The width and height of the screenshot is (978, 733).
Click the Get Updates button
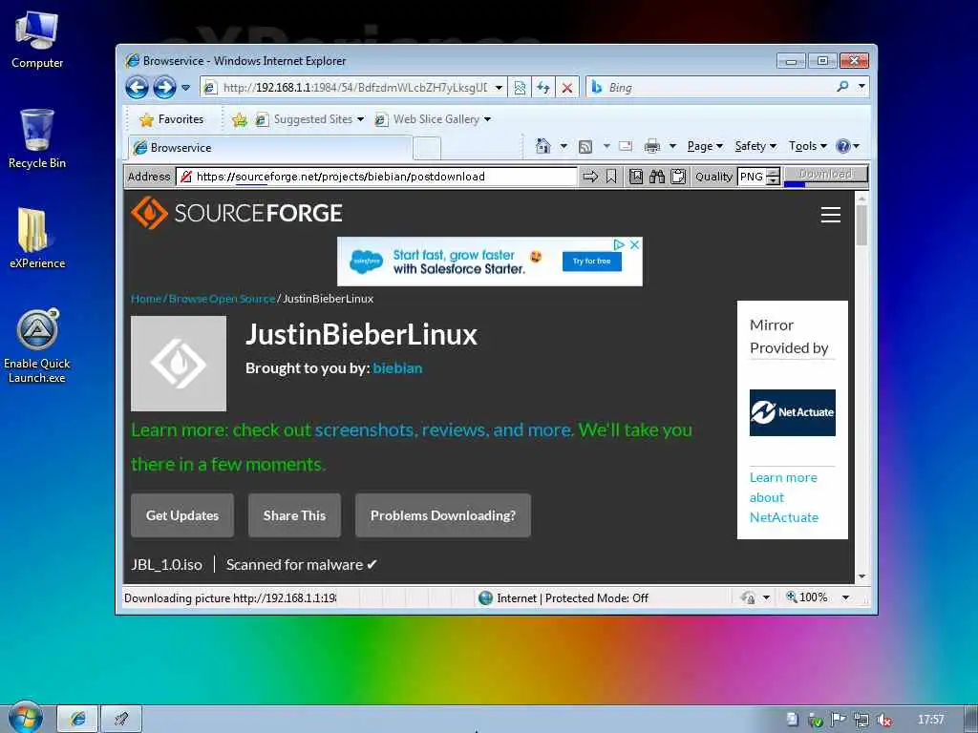[x=182, y=515]
